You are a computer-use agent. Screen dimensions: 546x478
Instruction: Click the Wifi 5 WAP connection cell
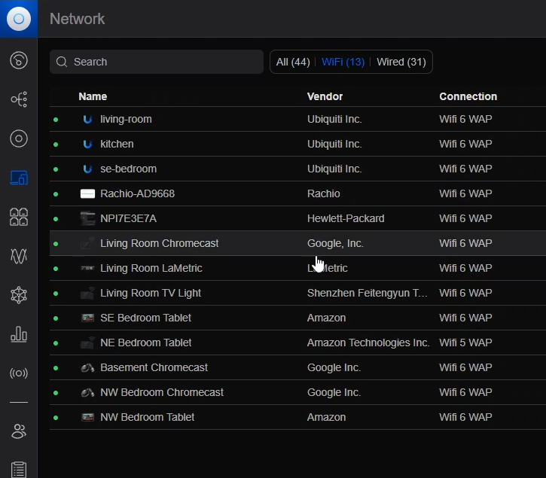click(x=465, y=343)
